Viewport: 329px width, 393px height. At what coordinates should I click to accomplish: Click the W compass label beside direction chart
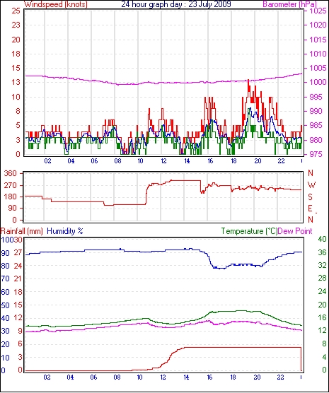311,185
